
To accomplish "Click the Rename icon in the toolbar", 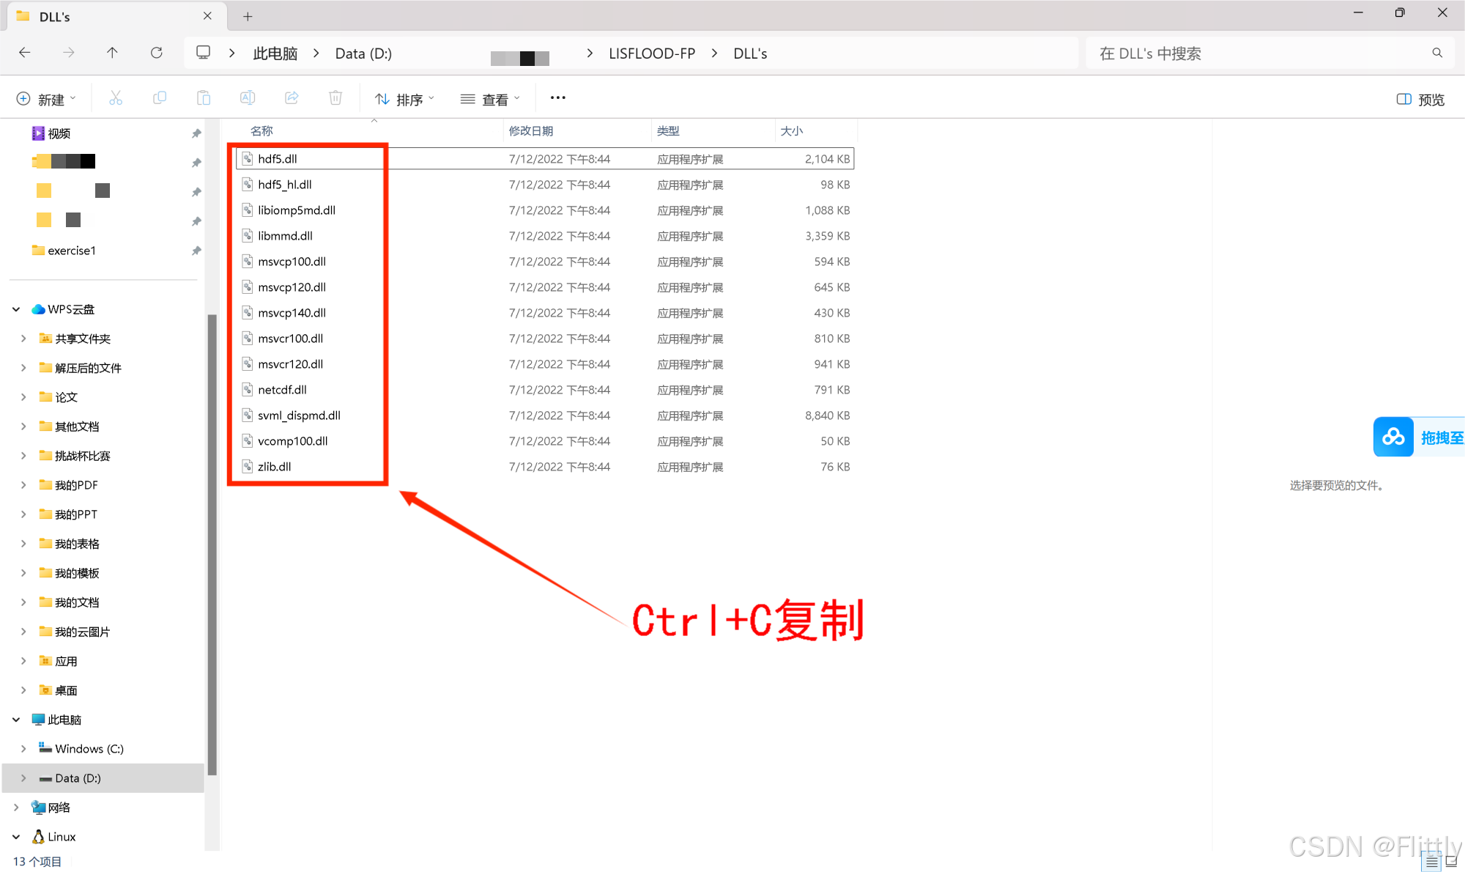I will point(248,97).
